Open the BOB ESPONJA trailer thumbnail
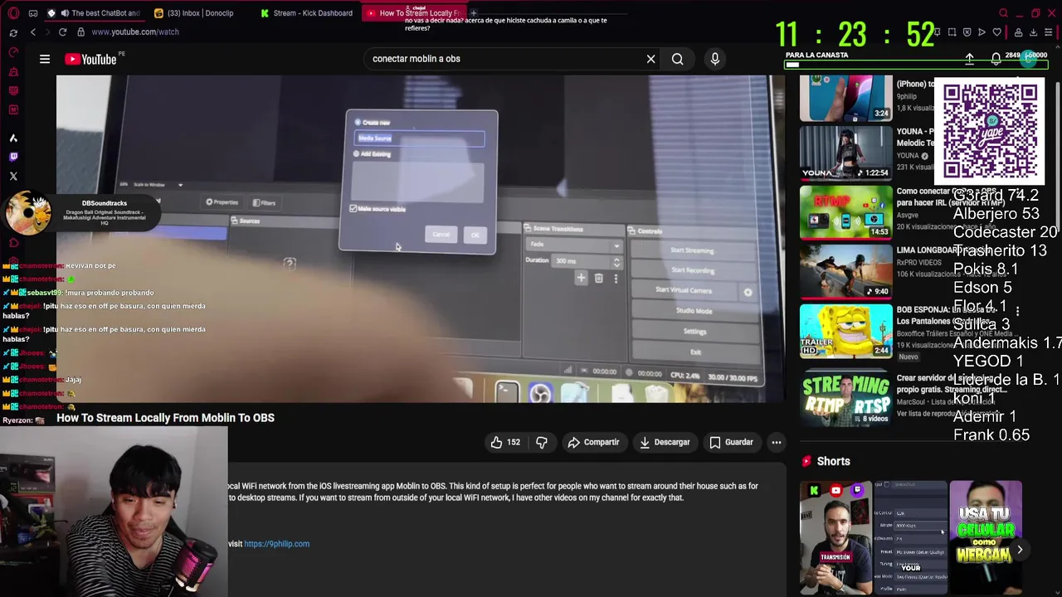 tap(845, 332)
